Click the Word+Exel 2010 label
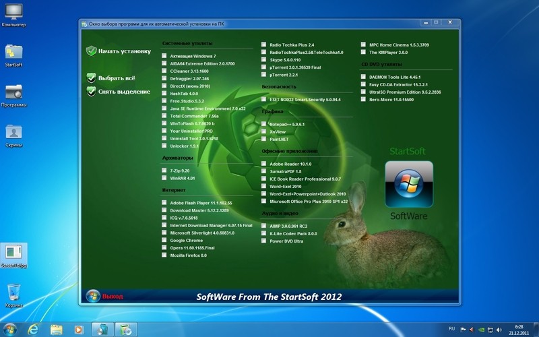 click(285, 187)
